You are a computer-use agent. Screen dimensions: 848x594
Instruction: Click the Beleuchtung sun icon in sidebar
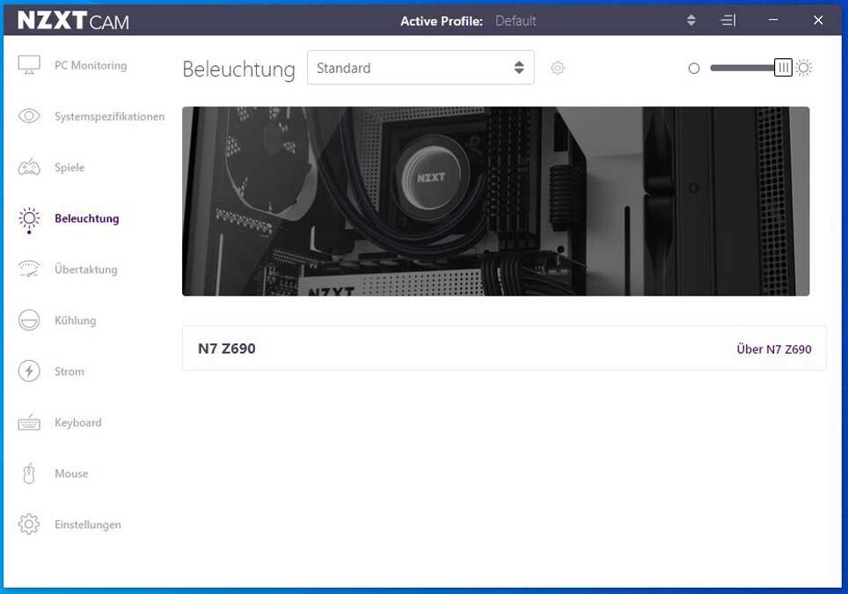point(29,220)
